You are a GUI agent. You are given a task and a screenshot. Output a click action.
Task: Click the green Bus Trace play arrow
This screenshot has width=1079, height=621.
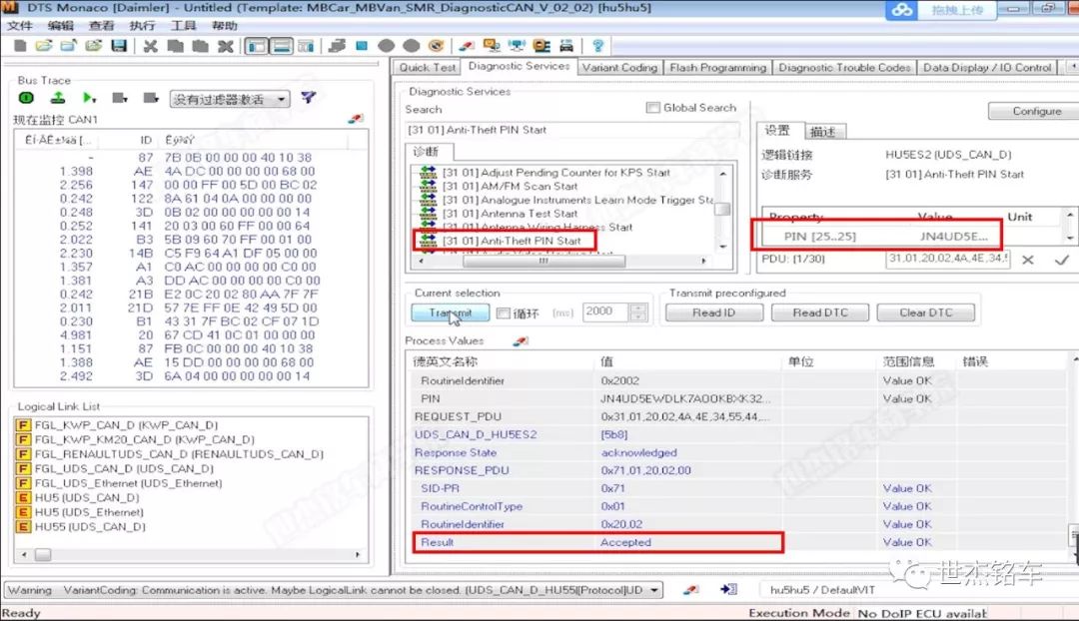(89, 99)
